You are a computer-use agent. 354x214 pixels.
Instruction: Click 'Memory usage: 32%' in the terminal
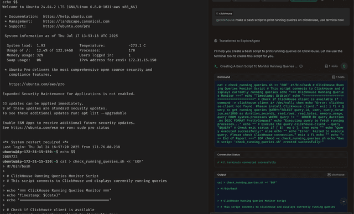[25, 55]
